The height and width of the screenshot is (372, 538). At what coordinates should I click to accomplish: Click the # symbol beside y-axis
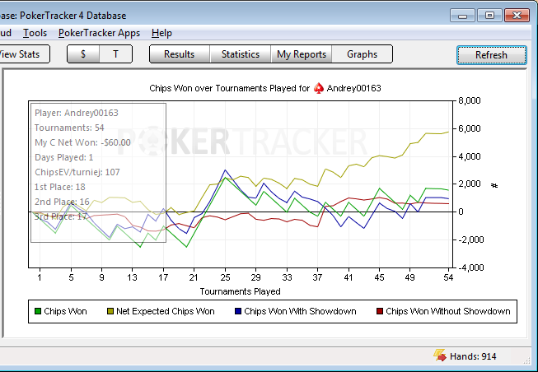[494, 185]
